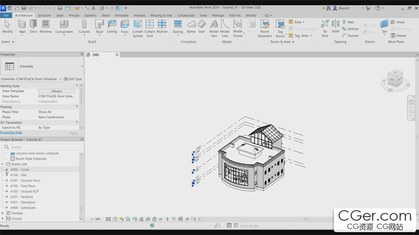Screen dimensions: 419x235
Task: Switch to the Structure ribbon tab
Action: point(44,16)
